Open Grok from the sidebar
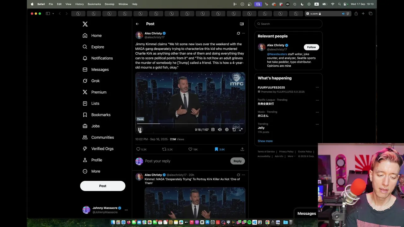This screenshot has width=404, height=227. point(91,81)
